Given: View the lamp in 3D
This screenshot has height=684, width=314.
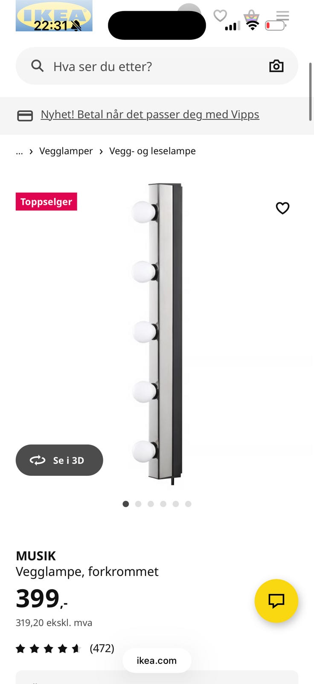Looking at the screenshot, I should tap(59, 460).
